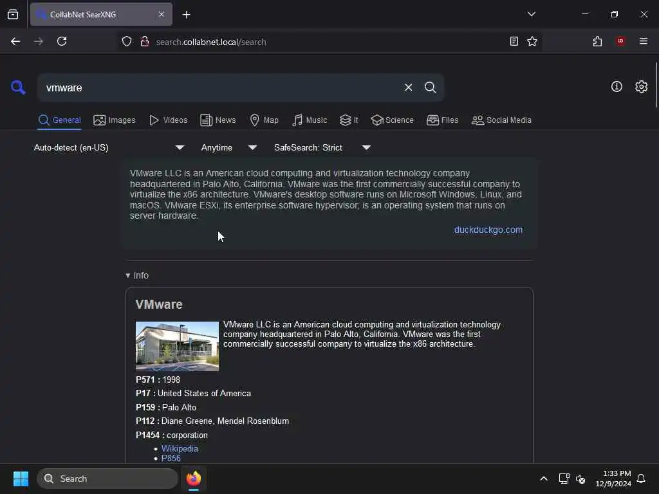Click the page vertical scrollbar
Image resolution: width=659 pixels, height=494 pixels.
tap(656, 86)
